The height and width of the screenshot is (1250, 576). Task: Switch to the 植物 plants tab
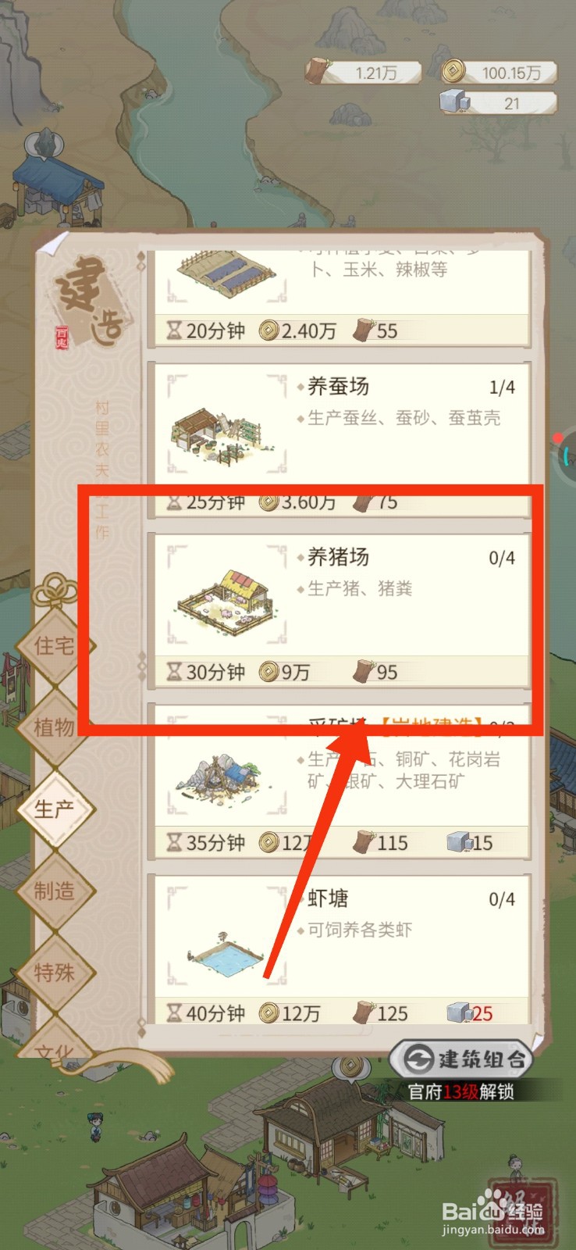tap(55, 727)
